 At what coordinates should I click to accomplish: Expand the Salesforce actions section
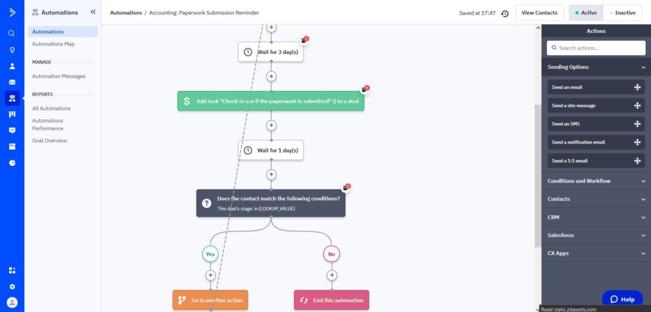pyautogui.click(x=596, y=235)
